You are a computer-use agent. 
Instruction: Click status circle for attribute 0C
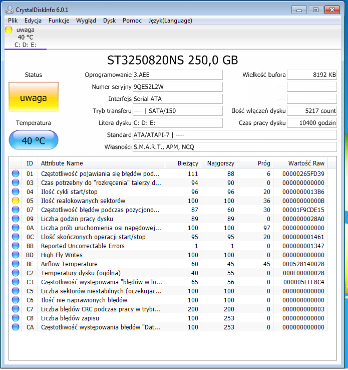pos(16,237)
